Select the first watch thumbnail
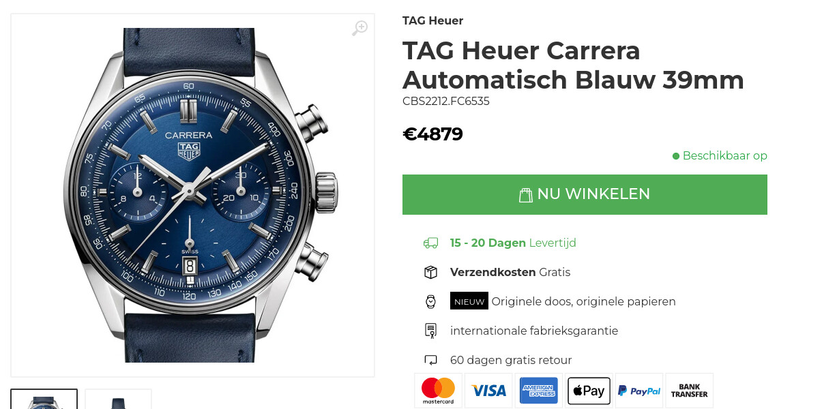 (44, 399)
